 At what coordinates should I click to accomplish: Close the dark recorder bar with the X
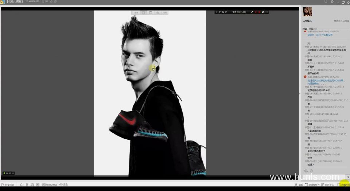click(x=267, y=12)
